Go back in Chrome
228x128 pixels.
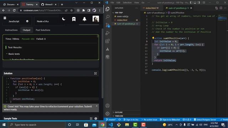(x=4, y=10)
